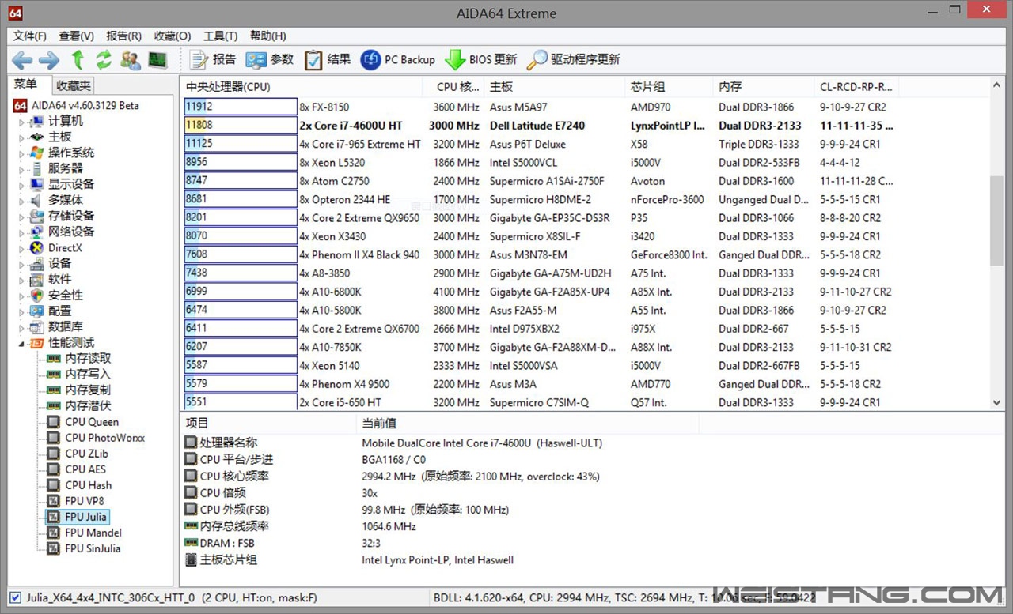This screenshot has height=614, width=1013.
Task: Open the 参数 parameters toolbar button
Action: pos(269,59)
